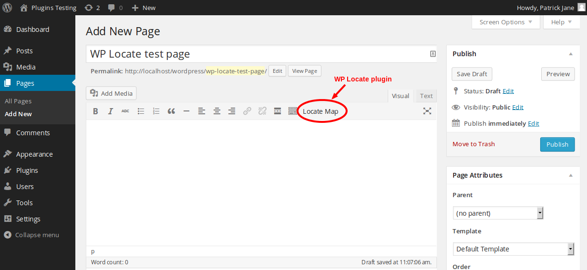The height and width of the screenshot is (270, 587).
Task: Click the WordPress logo icon
Action: pos(8,8)
